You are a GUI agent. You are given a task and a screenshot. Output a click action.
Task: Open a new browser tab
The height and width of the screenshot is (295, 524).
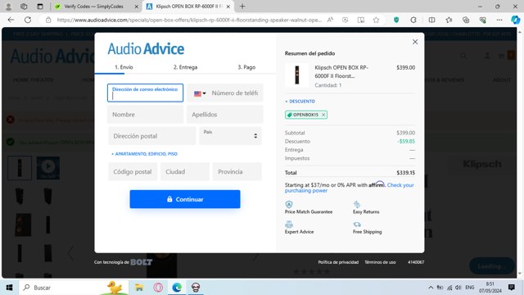pos(242,7)
